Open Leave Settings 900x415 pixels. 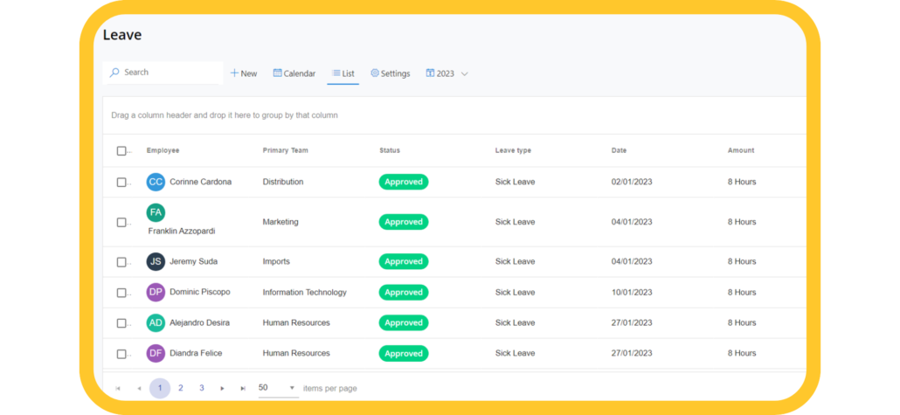391,73
